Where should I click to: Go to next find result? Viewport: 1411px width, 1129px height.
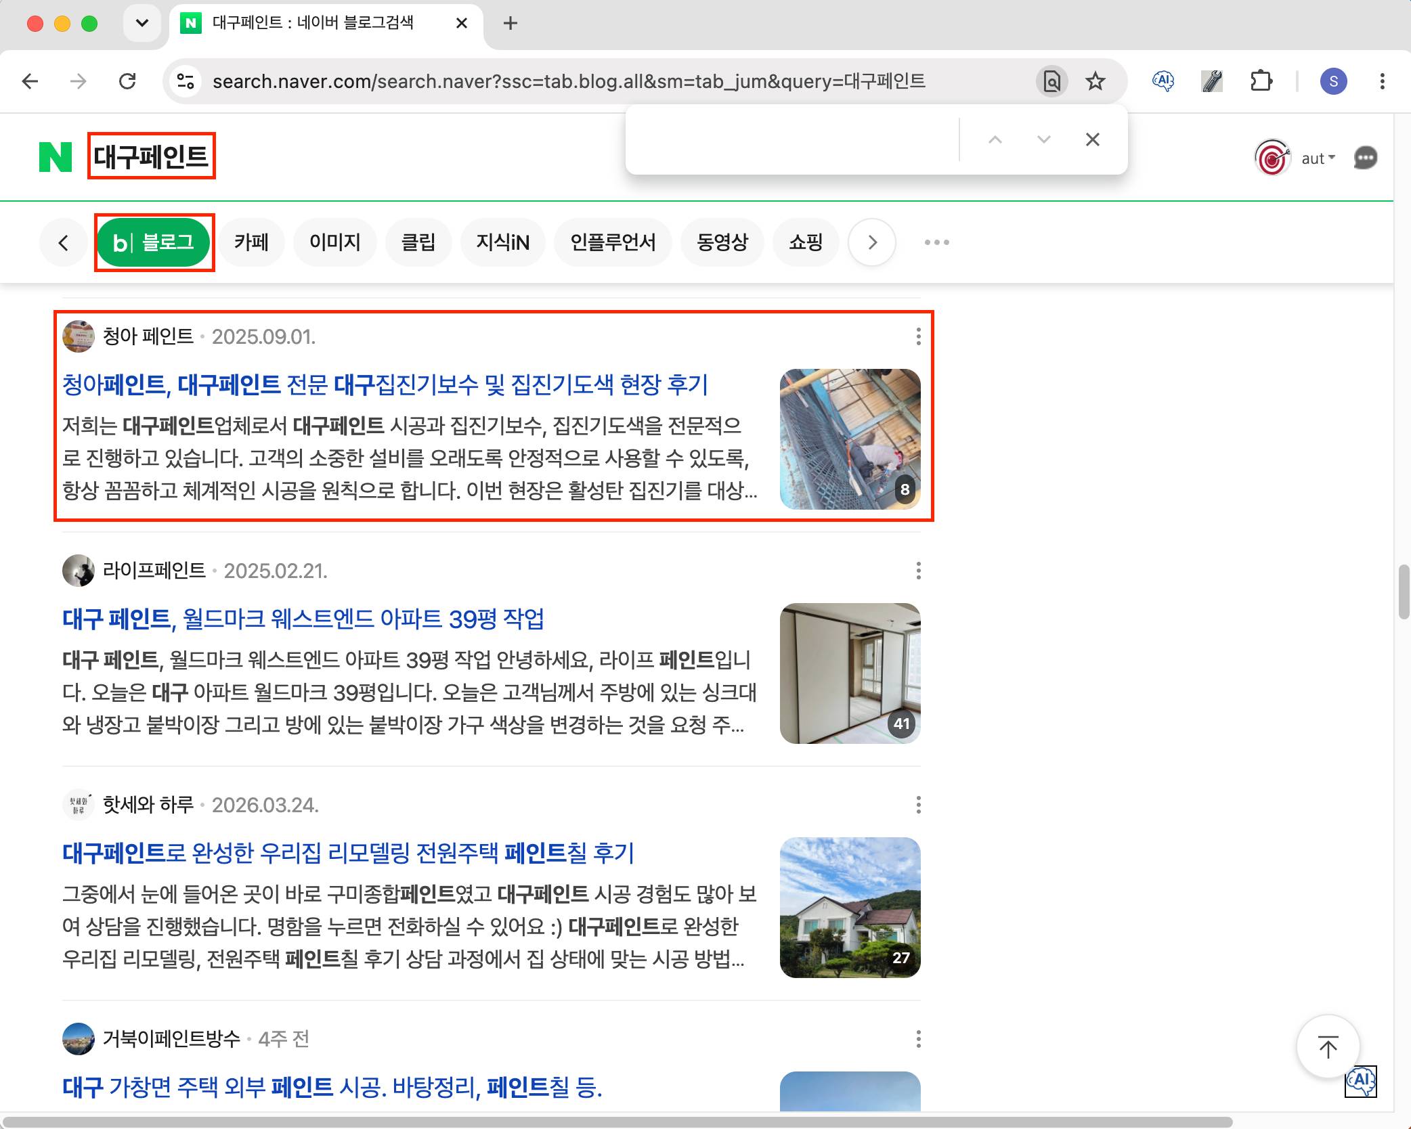click(x=1043, y=139)
